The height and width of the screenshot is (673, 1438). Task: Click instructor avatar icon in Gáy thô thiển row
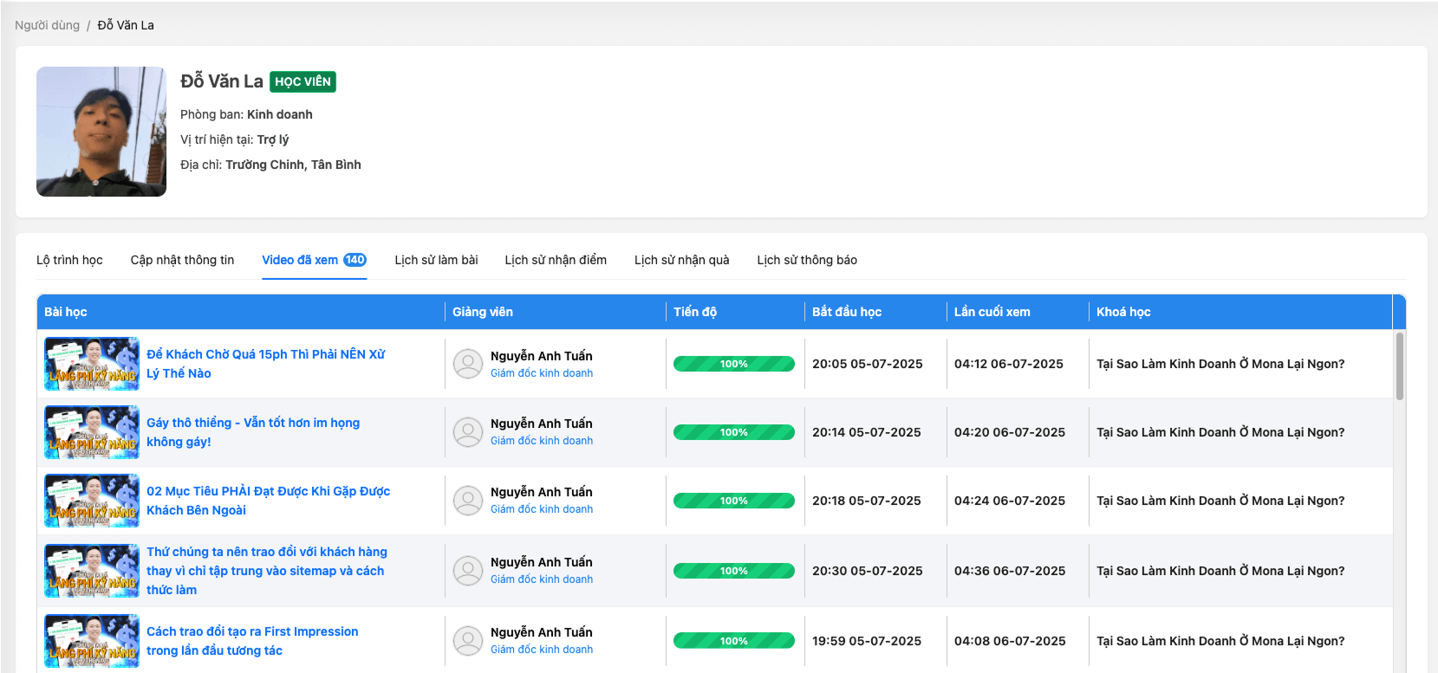(x=468, y=432)
